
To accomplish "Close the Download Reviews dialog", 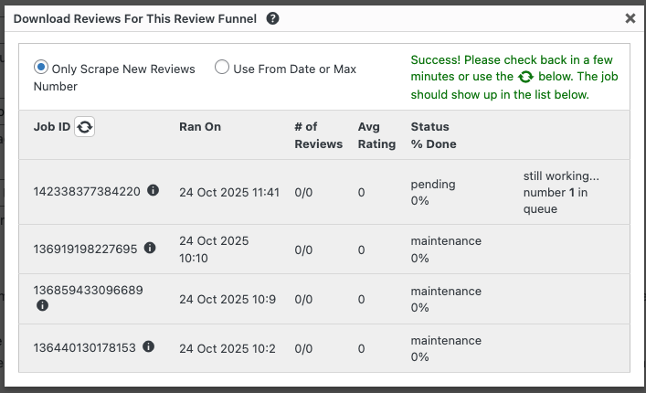I will pos(630,18).
